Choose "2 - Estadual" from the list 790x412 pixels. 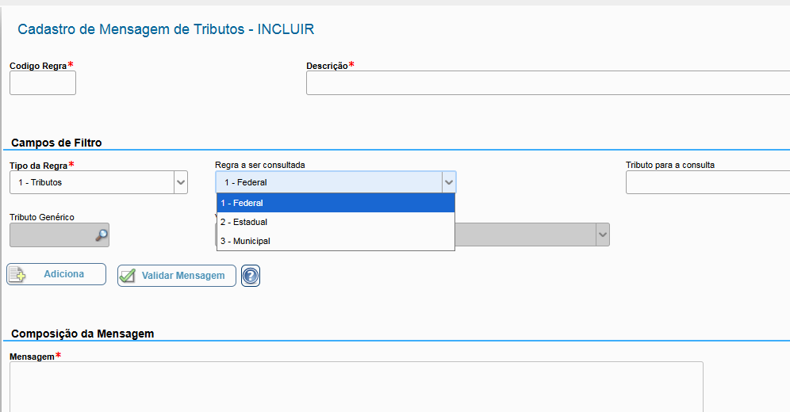[x=336, y=222]
